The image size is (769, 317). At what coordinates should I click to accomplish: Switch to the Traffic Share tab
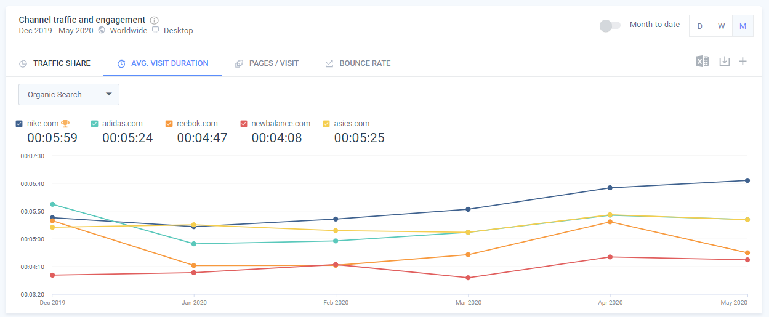tap(55, 63)
